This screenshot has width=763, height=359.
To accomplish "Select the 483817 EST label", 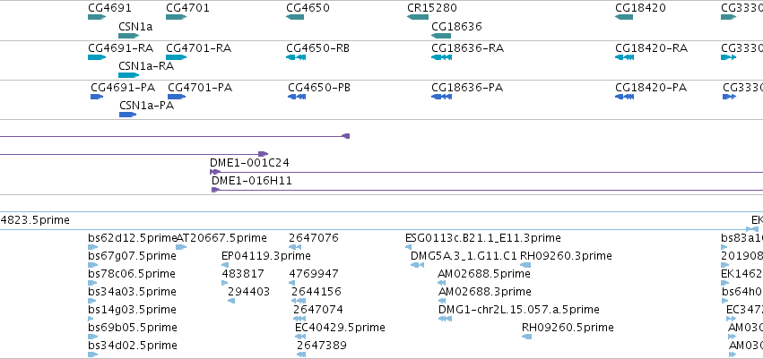I will click(x=243, y=274).
